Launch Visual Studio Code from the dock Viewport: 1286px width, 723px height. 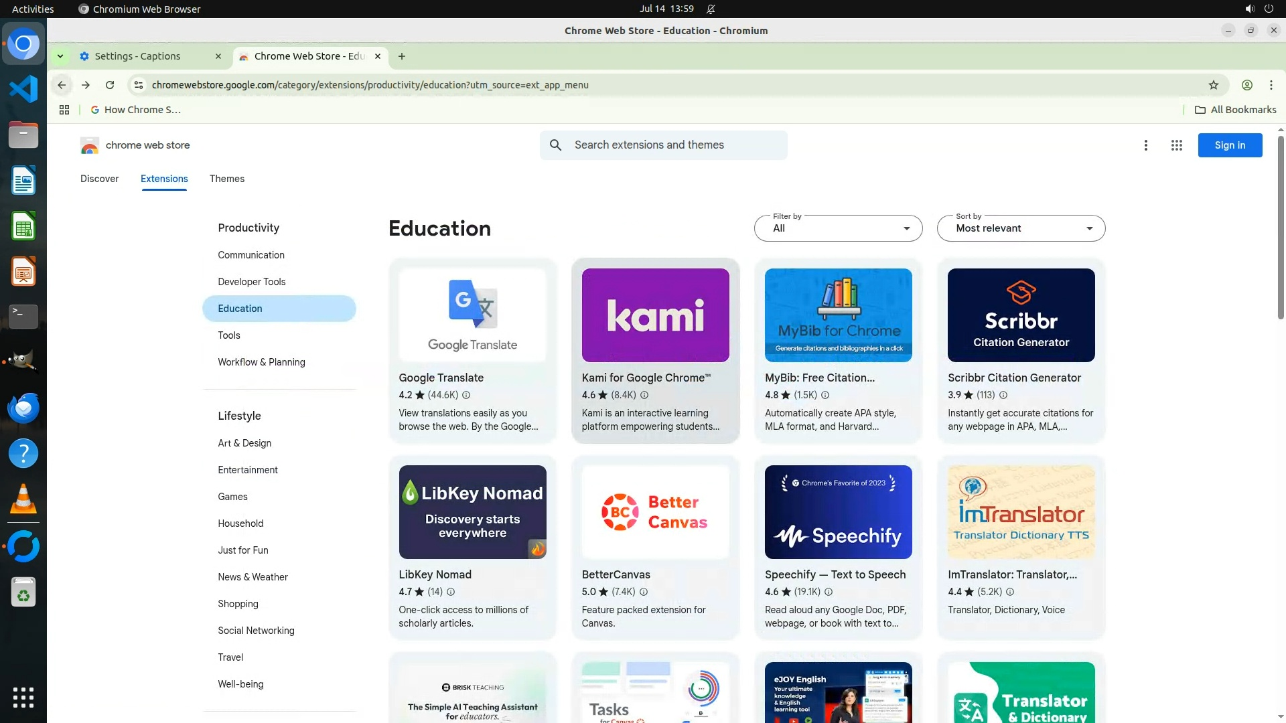[x=23, y=89]
